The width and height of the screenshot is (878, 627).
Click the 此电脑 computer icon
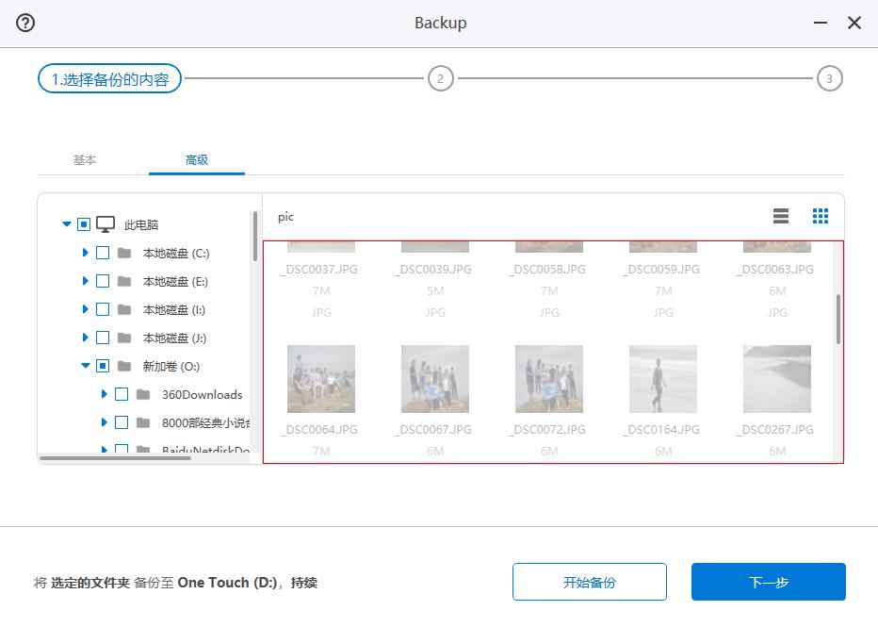click(x=106, y=223)
